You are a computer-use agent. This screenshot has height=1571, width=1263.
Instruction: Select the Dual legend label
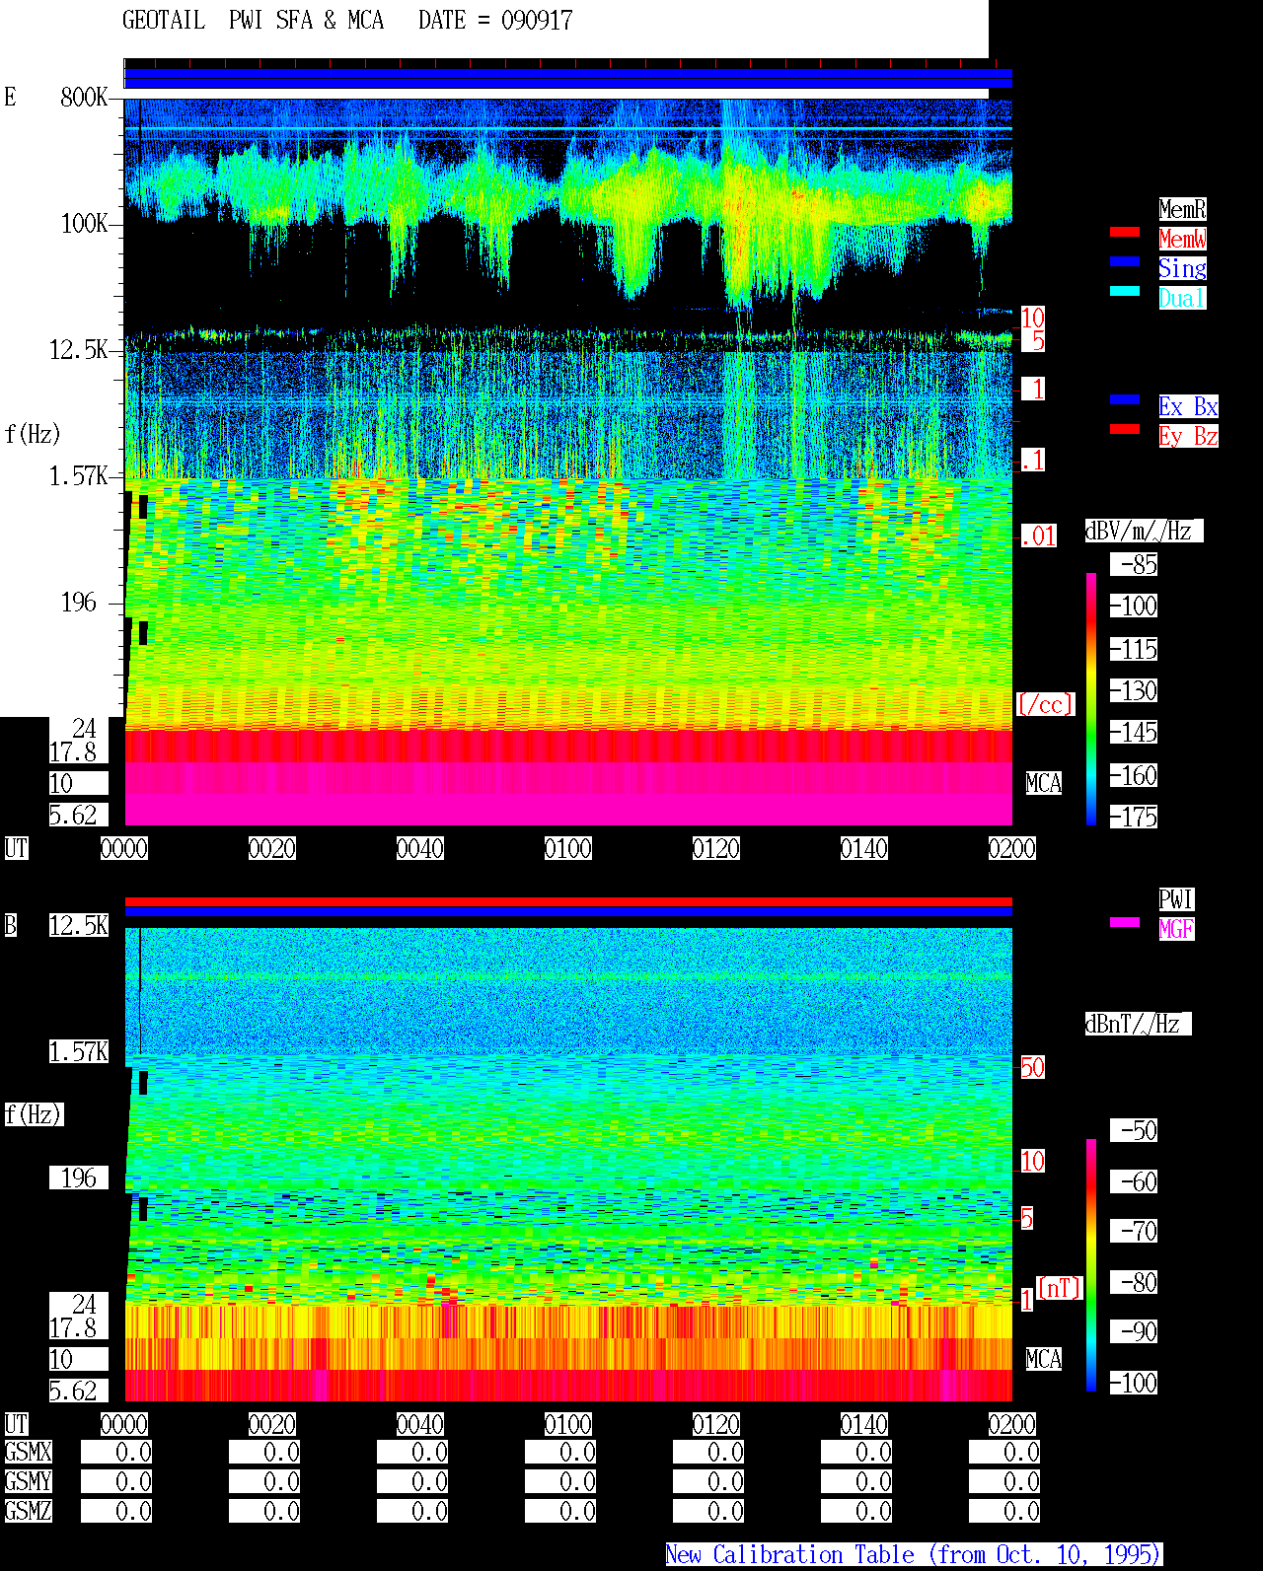click(x=1182, y=298)
